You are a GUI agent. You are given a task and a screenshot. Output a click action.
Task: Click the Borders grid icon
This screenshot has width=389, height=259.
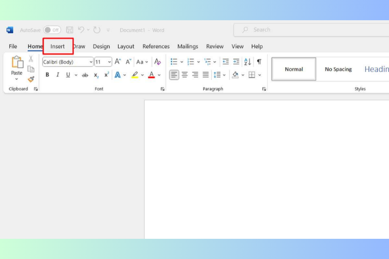pyautogui.click(x=252, y=75)
